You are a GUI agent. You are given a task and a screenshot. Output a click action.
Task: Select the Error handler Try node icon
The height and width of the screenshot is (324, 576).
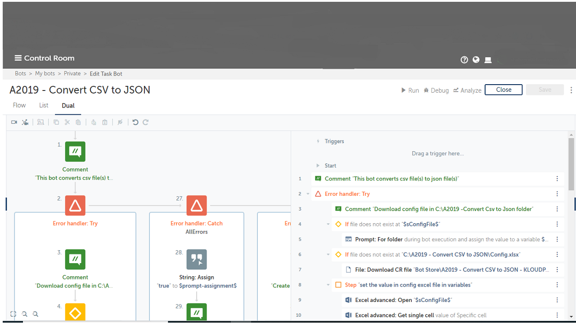pos(75,206)
